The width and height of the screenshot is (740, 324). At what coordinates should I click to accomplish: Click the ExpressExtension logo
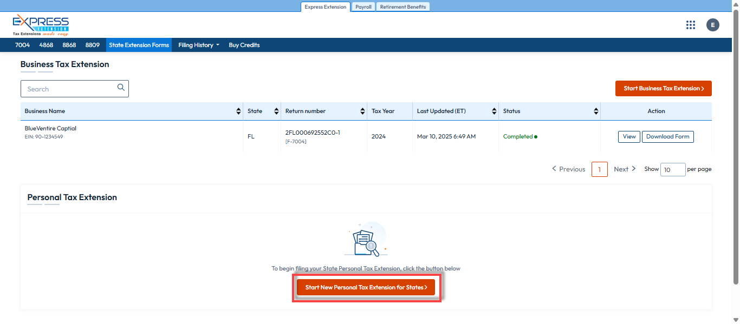[41, 25]
